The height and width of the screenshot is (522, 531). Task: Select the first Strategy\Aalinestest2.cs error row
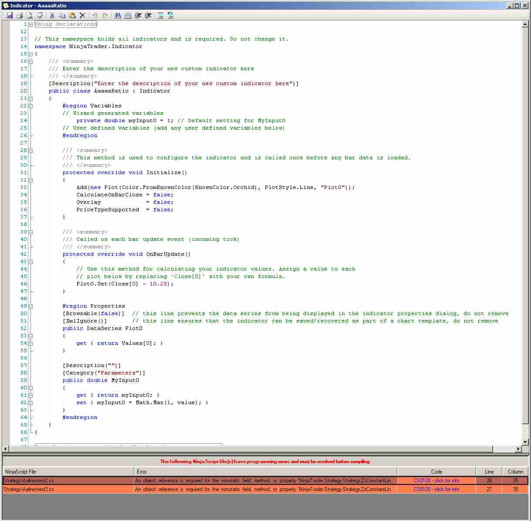[265, 481]
